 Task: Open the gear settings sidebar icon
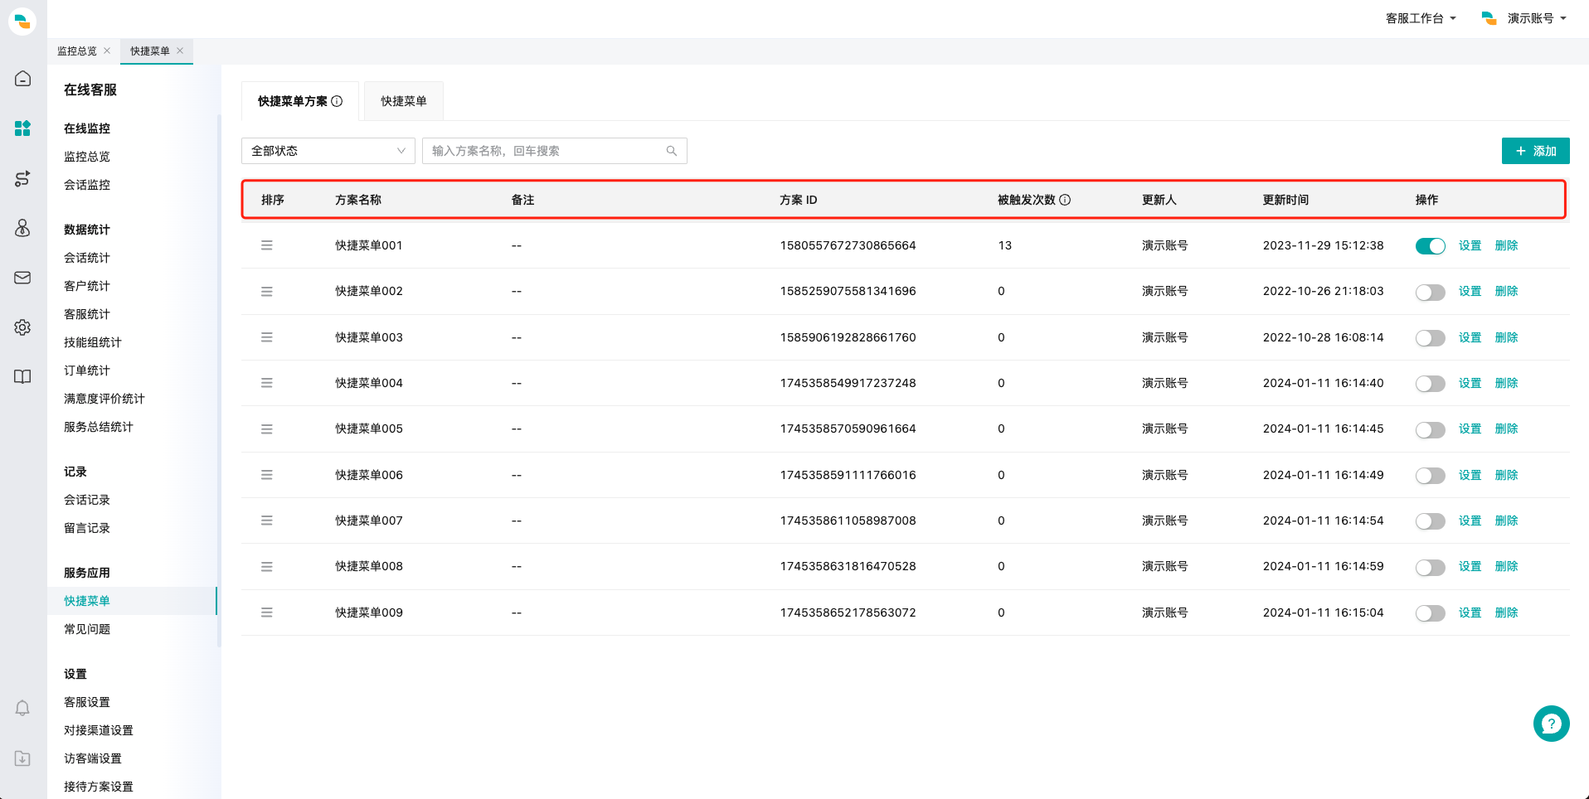coord(22,327)
